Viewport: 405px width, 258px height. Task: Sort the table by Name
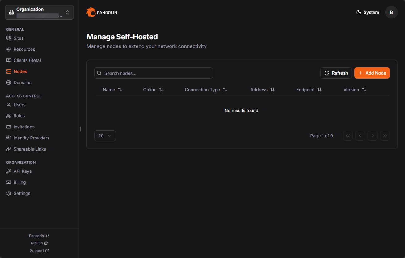coord(112,90)
